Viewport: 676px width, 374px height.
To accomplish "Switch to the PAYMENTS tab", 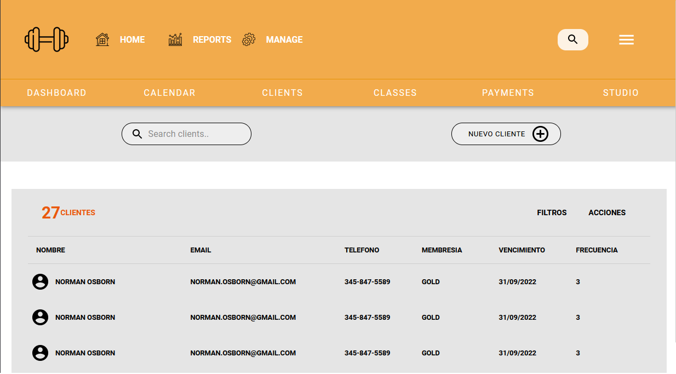I will [508, 93].
